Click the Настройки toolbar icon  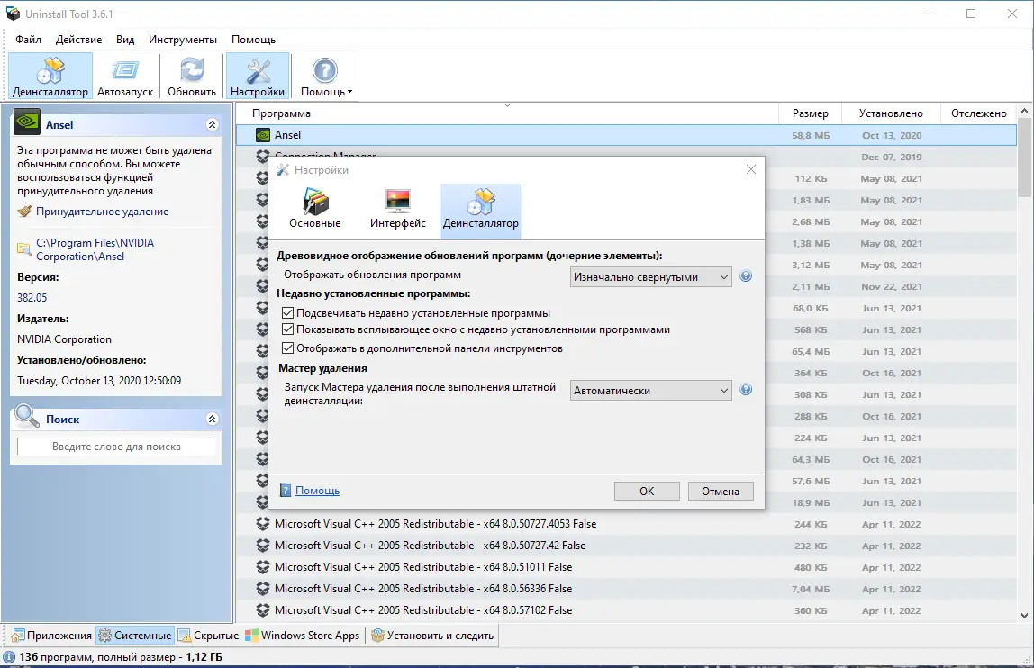coord(258,77)
